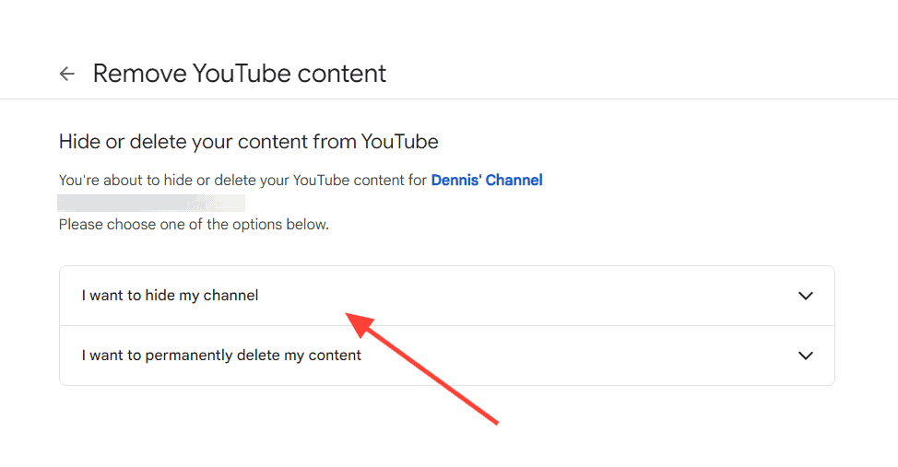Screen dimensions: 898x467
Task: Click the word 'channel' in the first option
Action: tap(230, 296)
